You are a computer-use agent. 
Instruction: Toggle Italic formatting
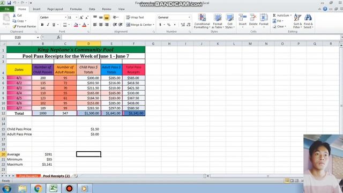(x=48, y=25)
